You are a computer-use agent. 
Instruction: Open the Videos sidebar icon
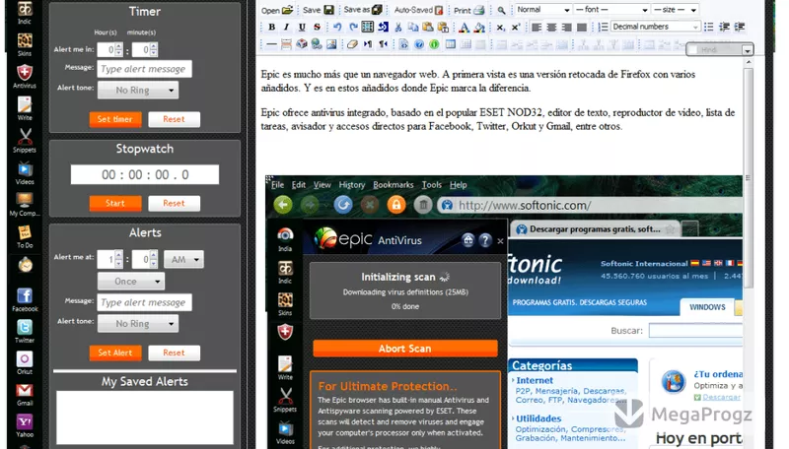[24, 172]
